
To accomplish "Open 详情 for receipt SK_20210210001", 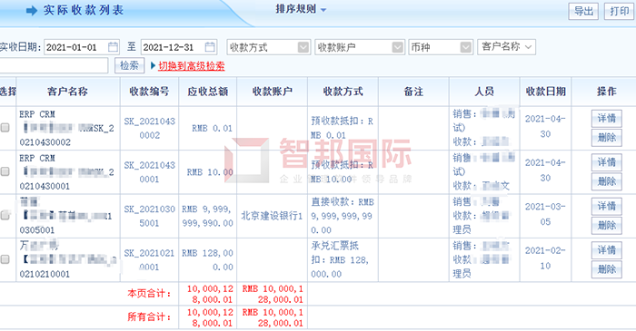I will click(606, 250).
